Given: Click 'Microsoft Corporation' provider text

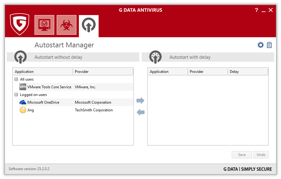Looking at the screenshot, I should click(93, 102).
